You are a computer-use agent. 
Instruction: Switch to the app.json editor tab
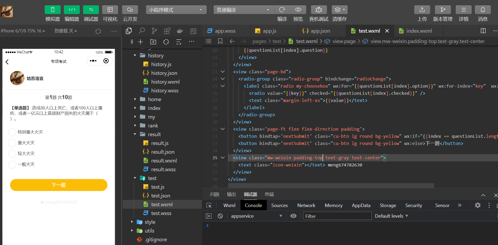pos(320,31)
